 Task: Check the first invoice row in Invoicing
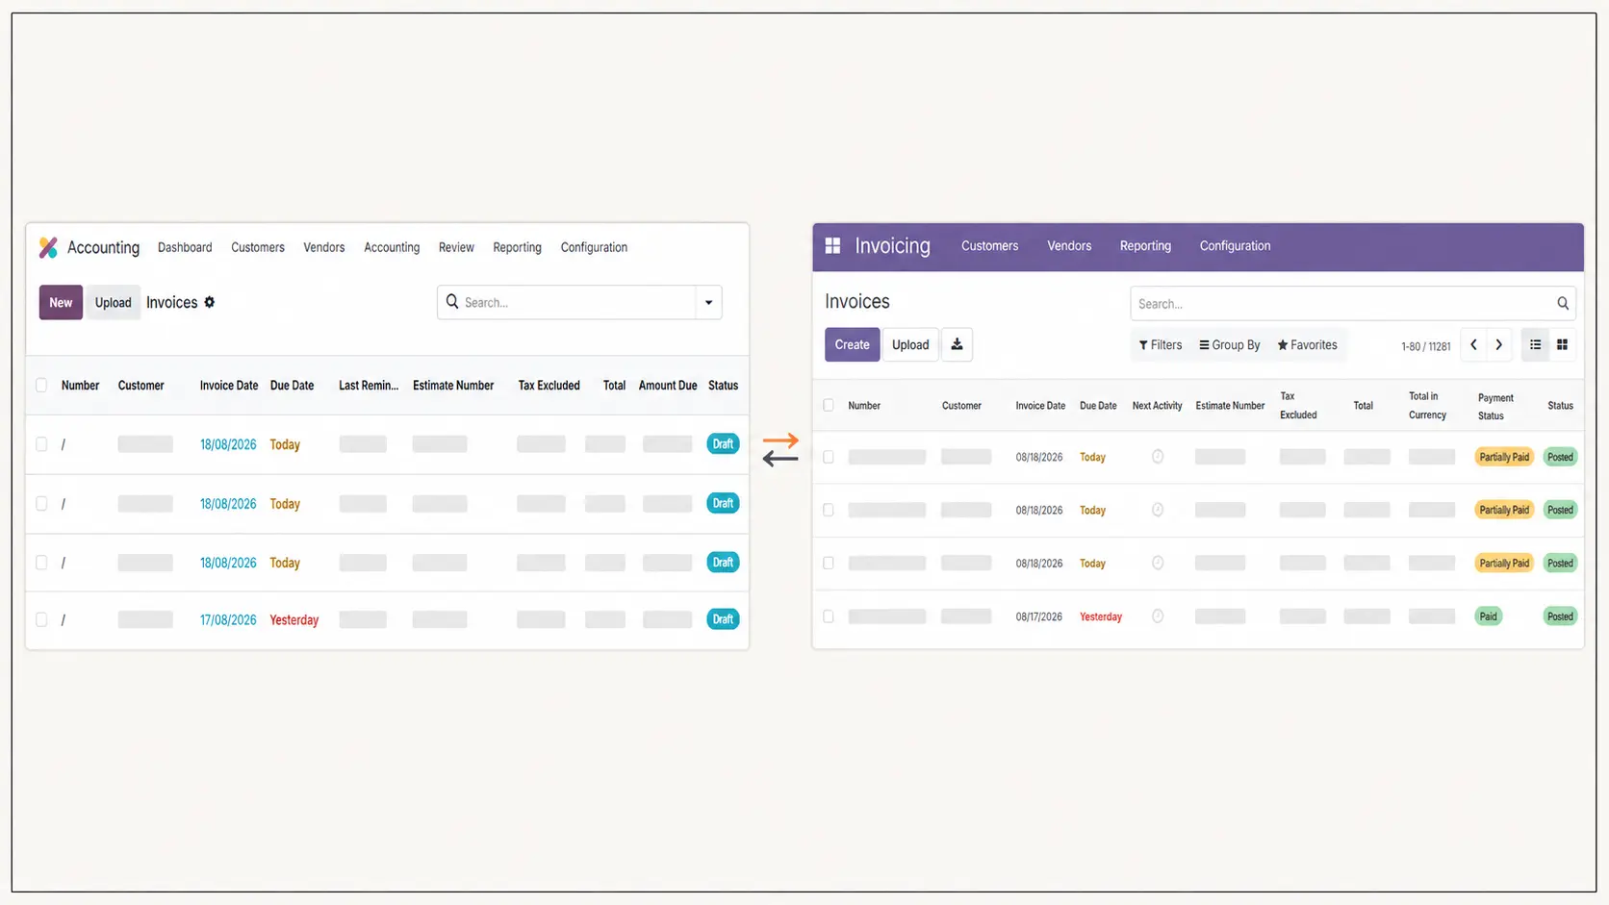click(829, 457)
